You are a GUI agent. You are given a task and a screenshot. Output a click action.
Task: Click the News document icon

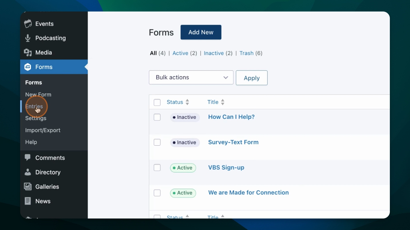28,201
